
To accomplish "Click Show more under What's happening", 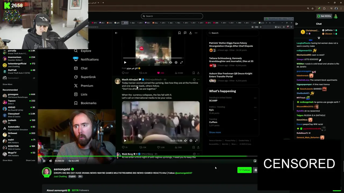I will 215,132.
